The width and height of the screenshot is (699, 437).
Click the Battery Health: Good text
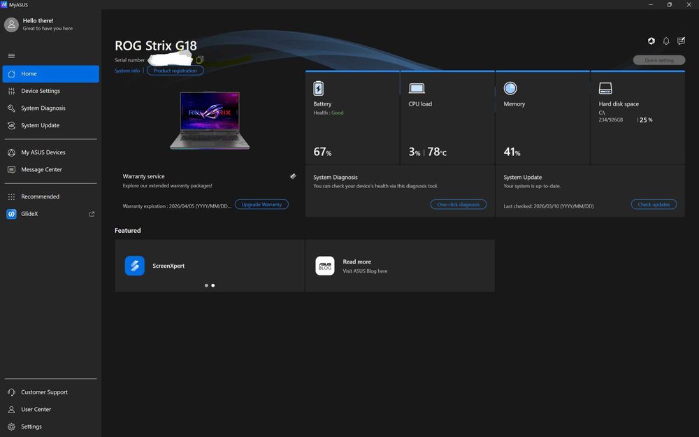pos(328,113)
